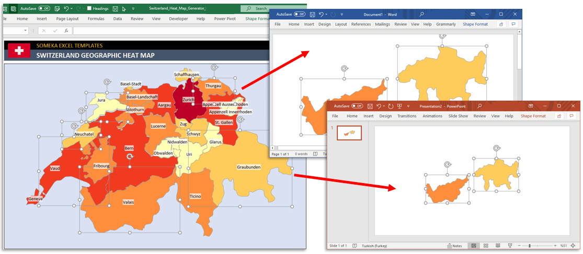The height and width of the screenshot is (254, 583).
Task: Click Undo in PowerPoint title bar
Action: (x=379, y=106)
